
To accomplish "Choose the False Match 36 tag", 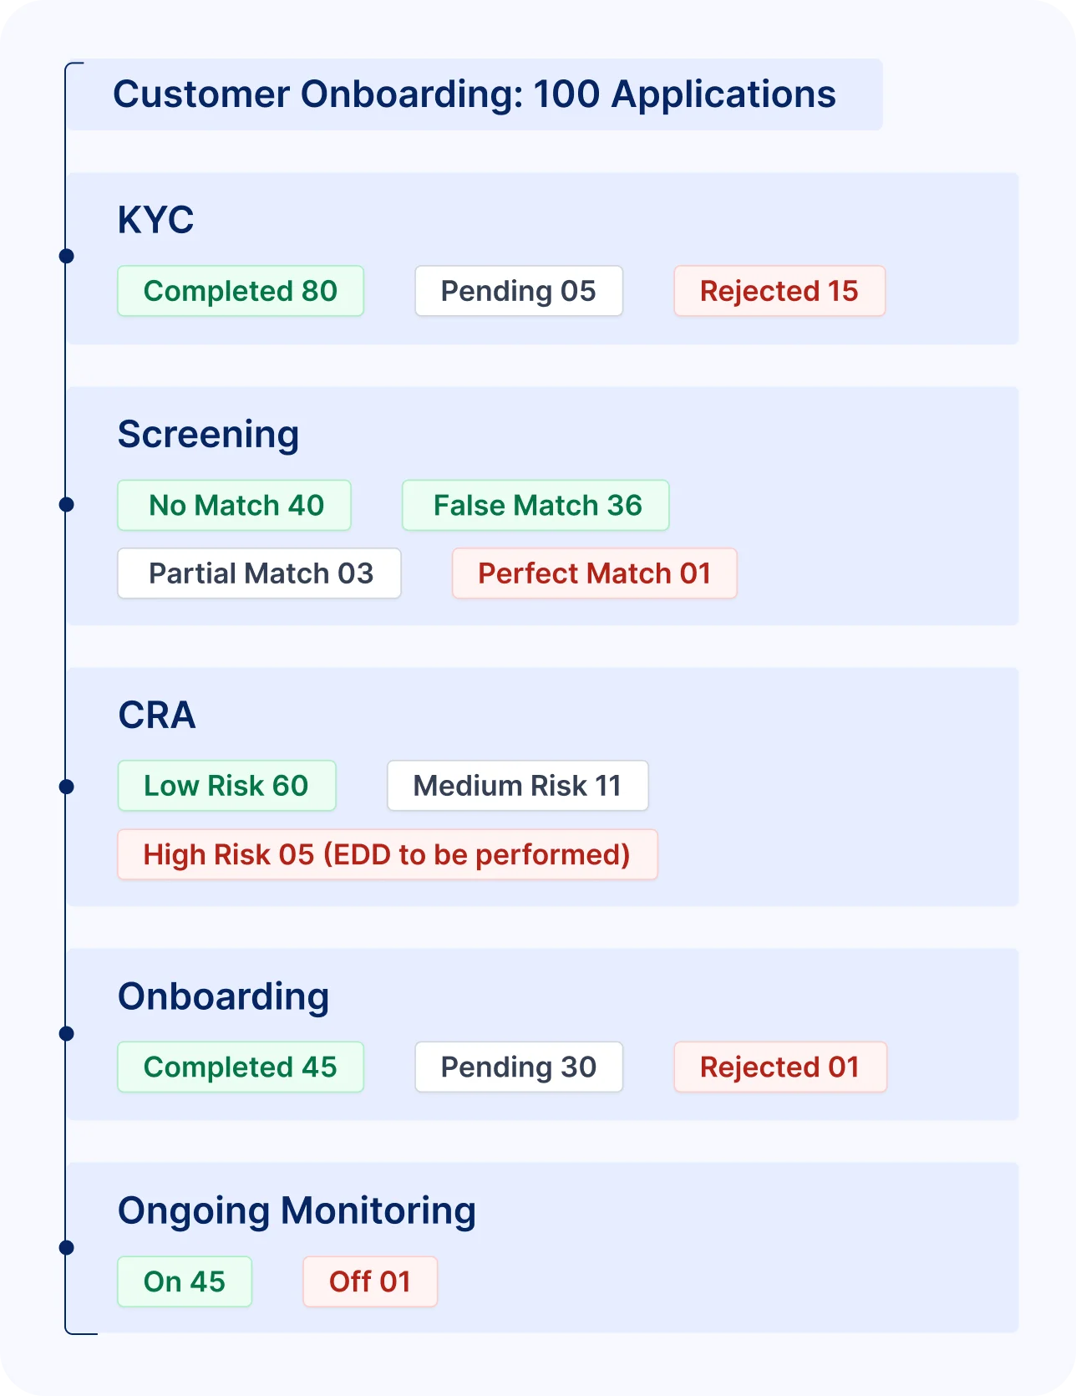I will (x=535, y=505).
